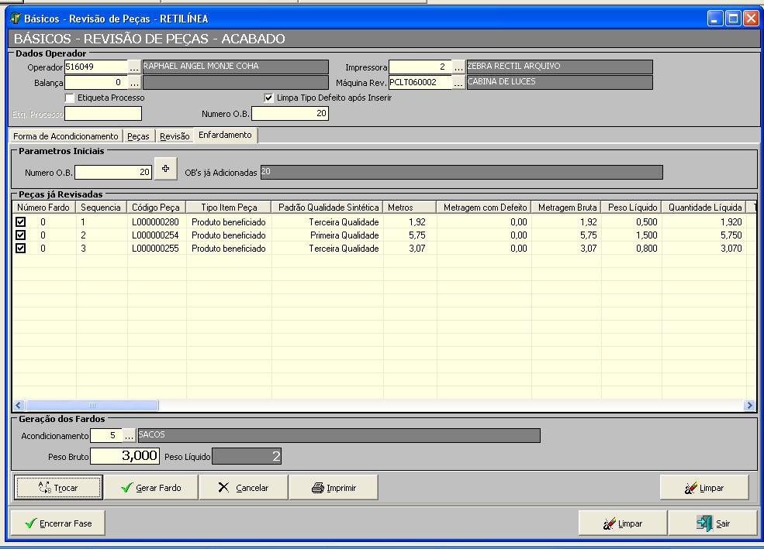The width and height of the screenshot is (764, 549).
Task: Click the plus icon beside Numero O.B.
Action: 164,170
